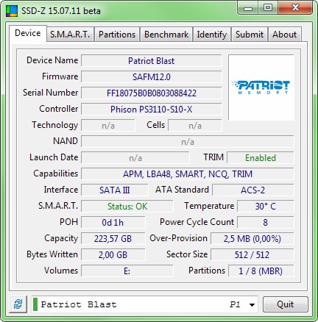Maximize the SSD-Z window
This screenshot has height=322, width=318.
coord(268,8)
